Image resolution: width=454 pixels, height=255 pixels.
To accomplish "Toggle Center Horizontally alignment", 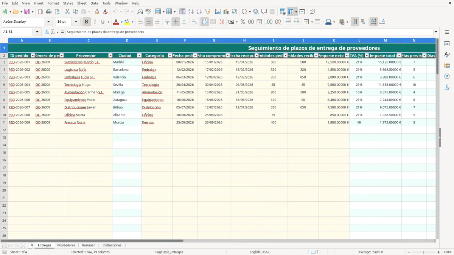I will (149, 22).
